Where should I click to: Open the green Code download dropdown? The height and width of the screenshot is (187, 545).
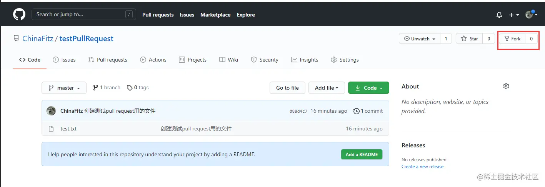point(368,88)
